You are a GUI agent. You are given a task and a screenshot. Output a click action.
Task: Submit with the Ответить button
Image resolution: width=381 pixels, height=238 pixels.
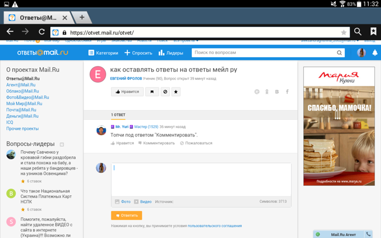pyautogui.click(x=127, y=216)
